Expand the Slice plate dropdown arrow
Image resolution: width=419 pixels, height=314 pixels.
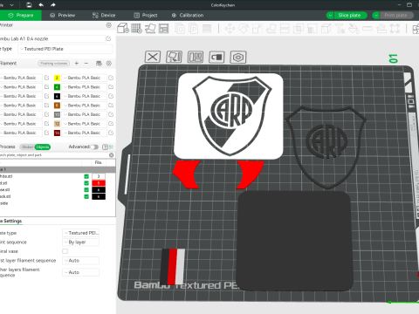coord(330,16)
